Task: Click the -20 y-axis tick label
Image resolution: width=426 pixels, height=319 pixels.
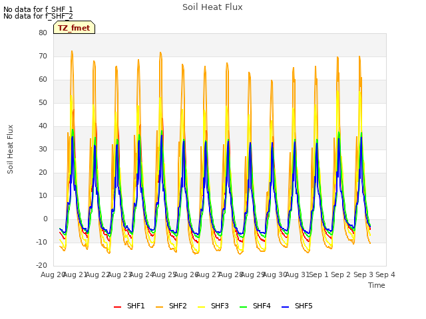Action: click(41, 266)
